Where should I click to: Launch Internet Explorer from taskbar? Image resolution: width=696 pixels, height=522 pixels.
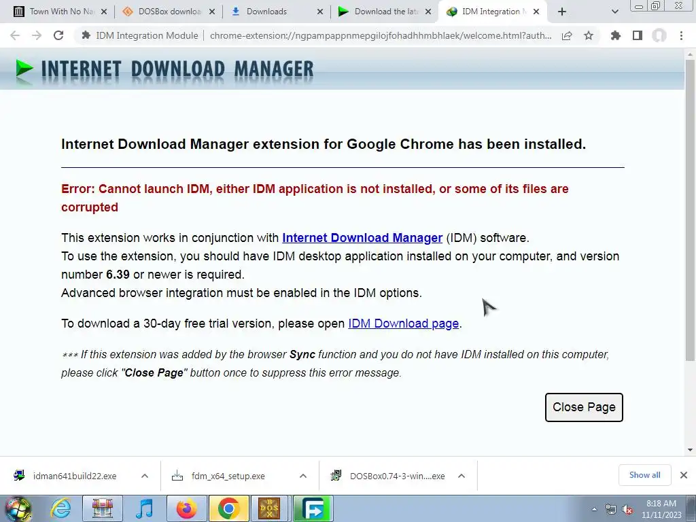pos(60,508)
